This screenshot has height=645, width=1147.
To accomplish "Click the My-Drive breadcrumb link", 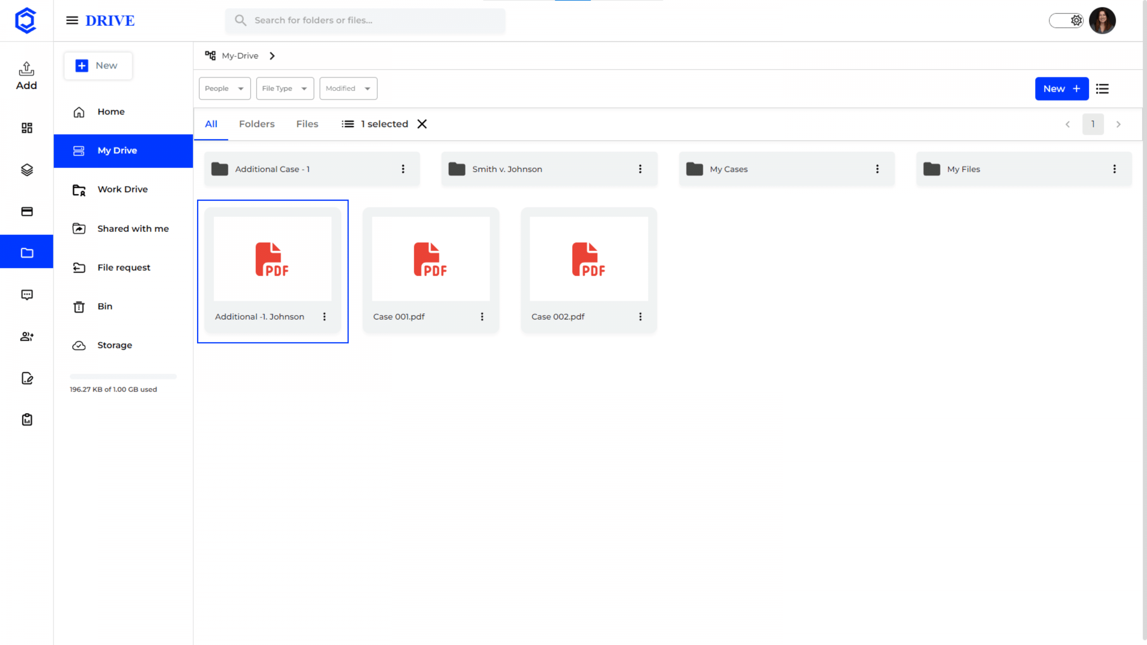I will (x=240, y=56).
